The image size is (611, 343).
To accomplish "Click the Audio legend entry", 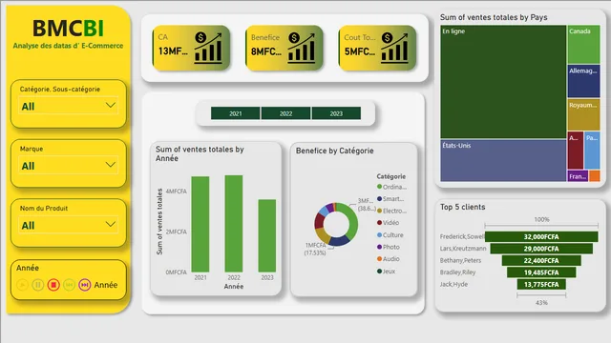I will tap(389, 259).
